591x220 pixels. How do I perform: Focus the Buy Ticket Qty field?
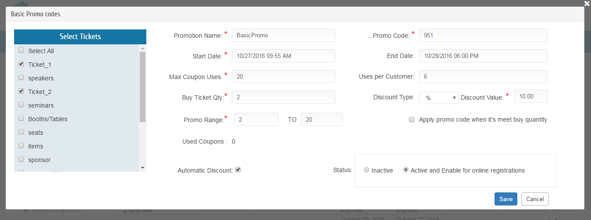[x=283, y=97]
